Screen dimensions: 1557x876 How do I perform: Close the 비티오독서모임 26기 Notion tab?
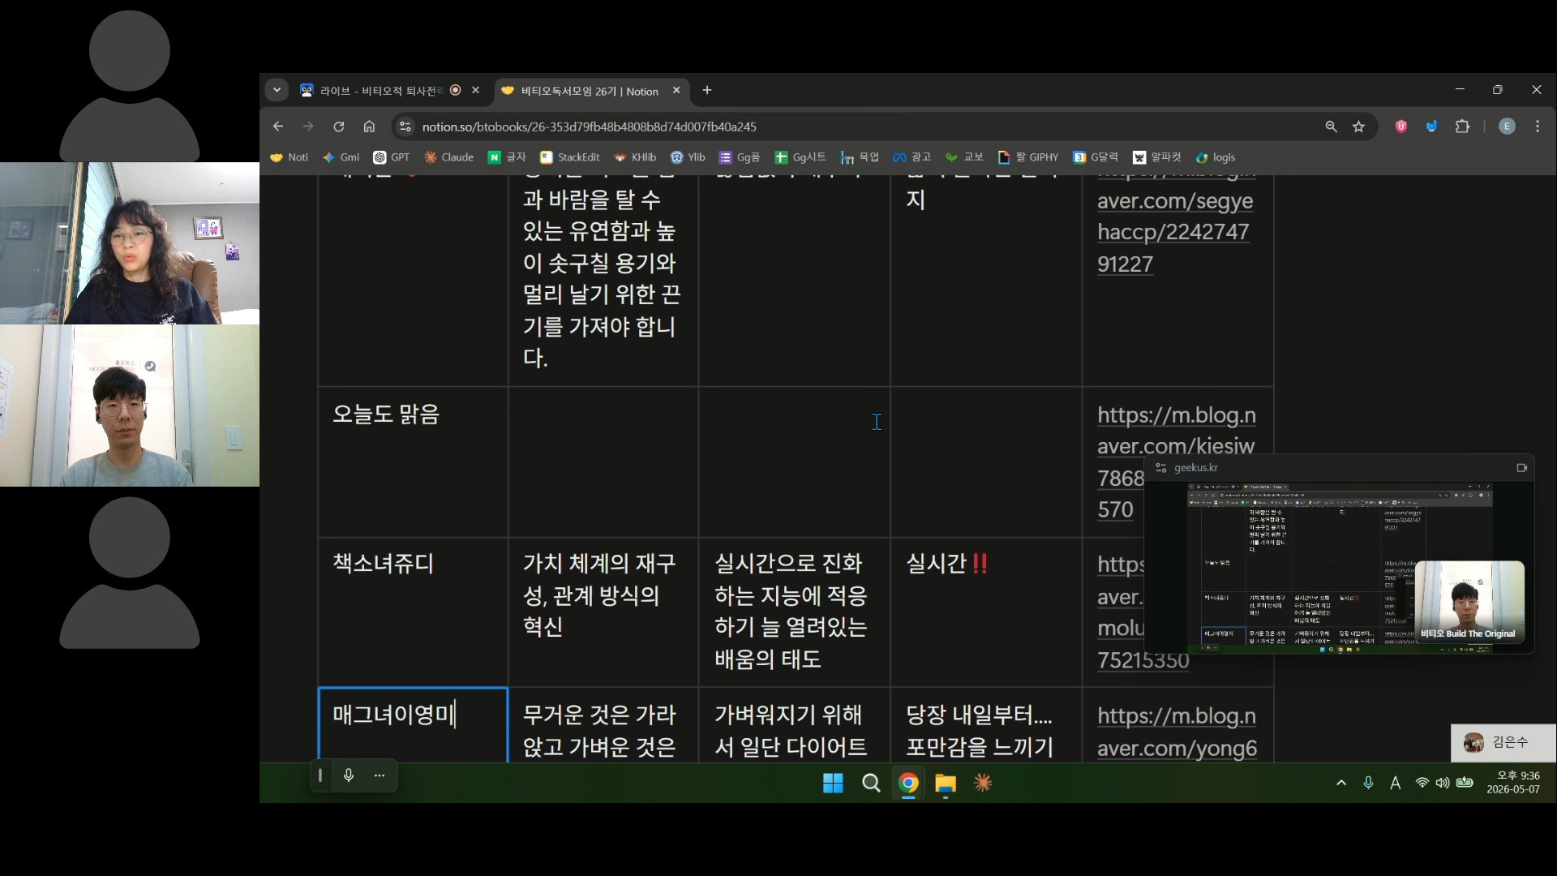676,90
